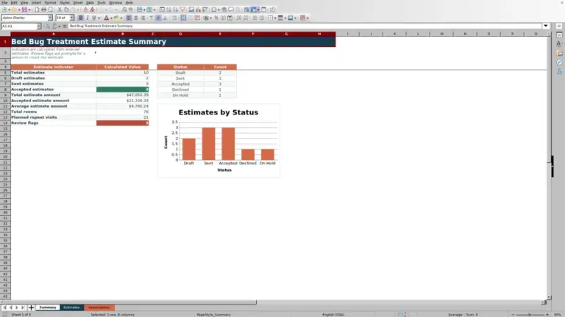Click the Copy icon in toolbar
The image size is (565, 317).
66,10
